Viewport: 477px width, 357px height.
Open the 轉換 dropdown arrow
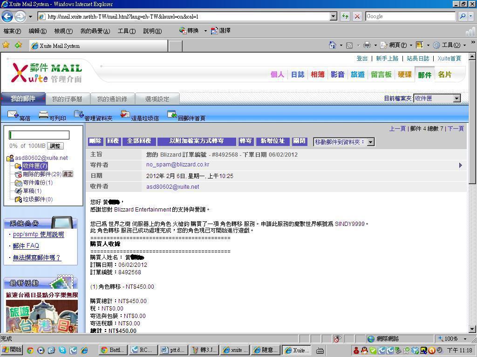tap(205, 31)
